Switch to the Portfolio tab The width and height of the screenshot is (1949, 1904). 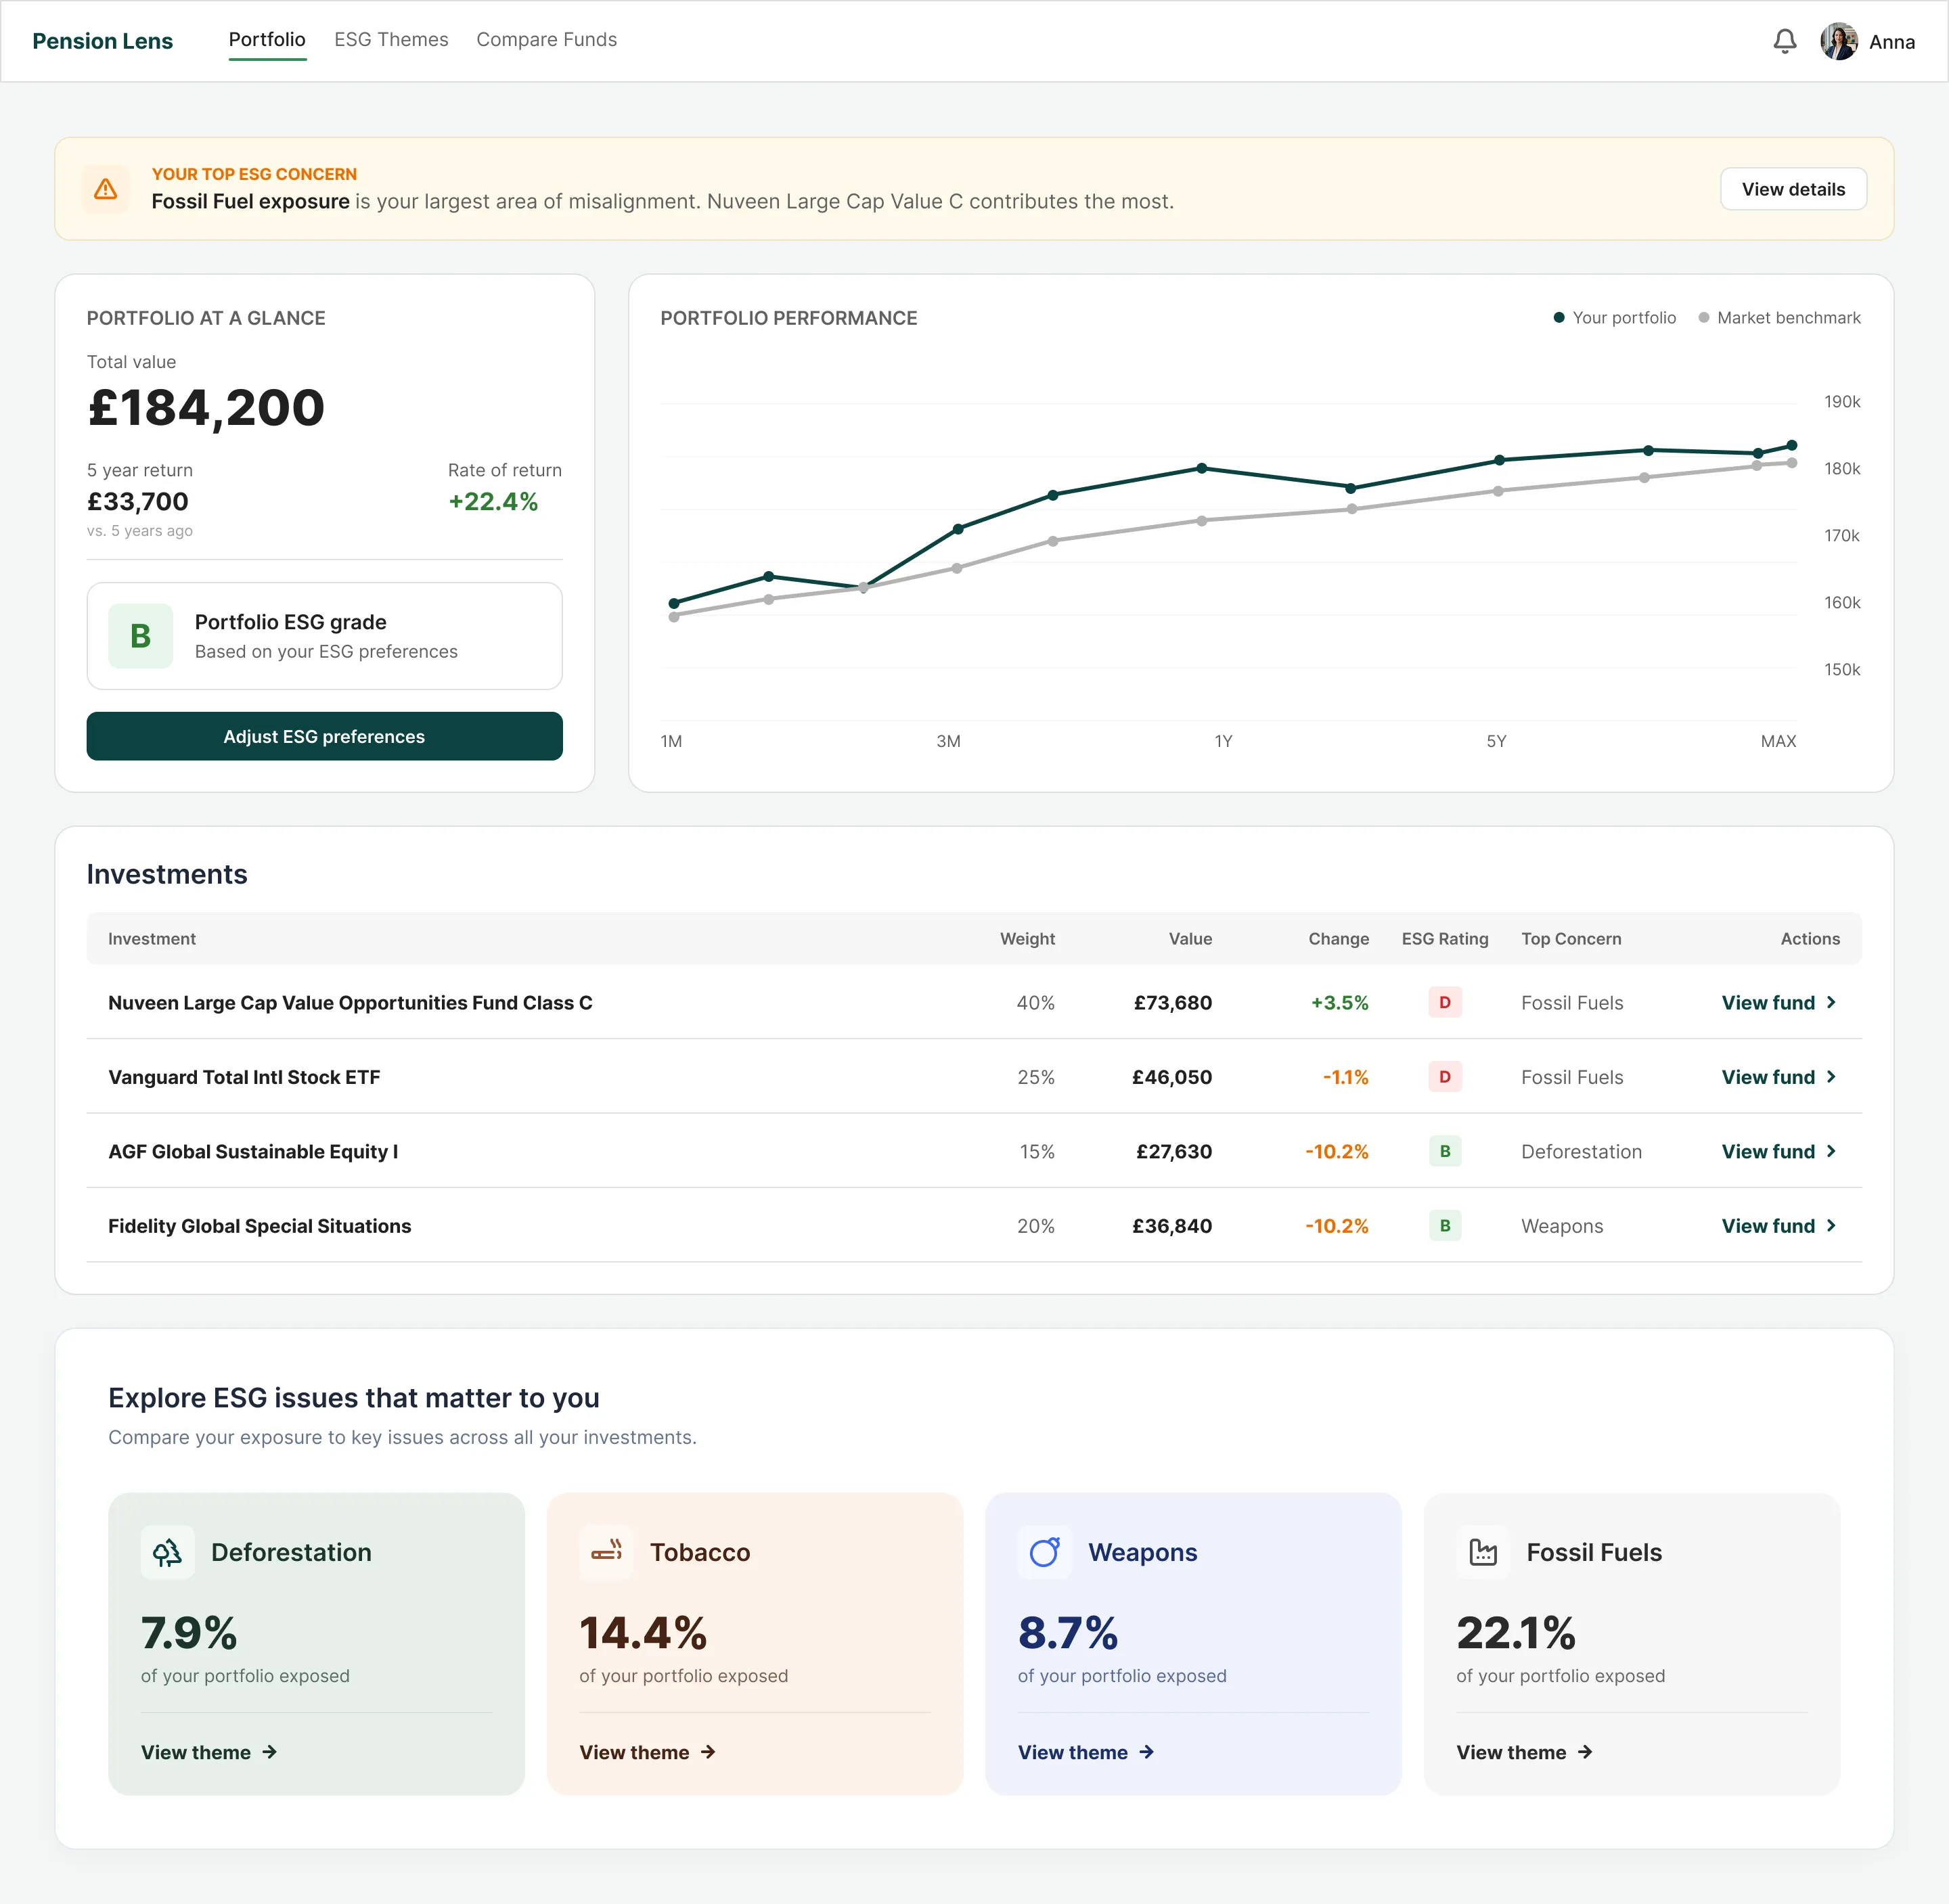click(x=267, y=40)
